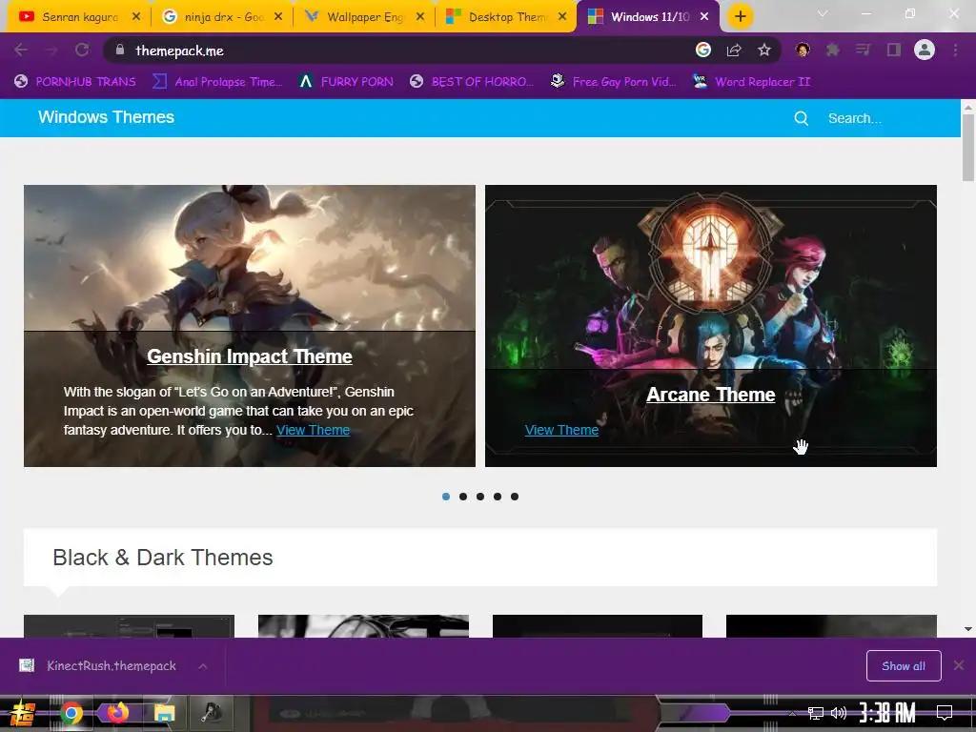Open the Arcane Theme heading link

pos(711,395)
